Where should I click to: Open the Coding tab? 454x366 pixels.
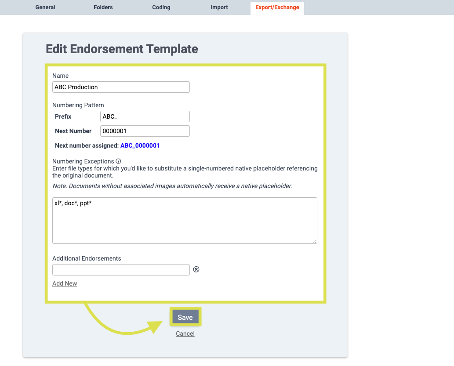pyautogui.click(x=161, y=7)
